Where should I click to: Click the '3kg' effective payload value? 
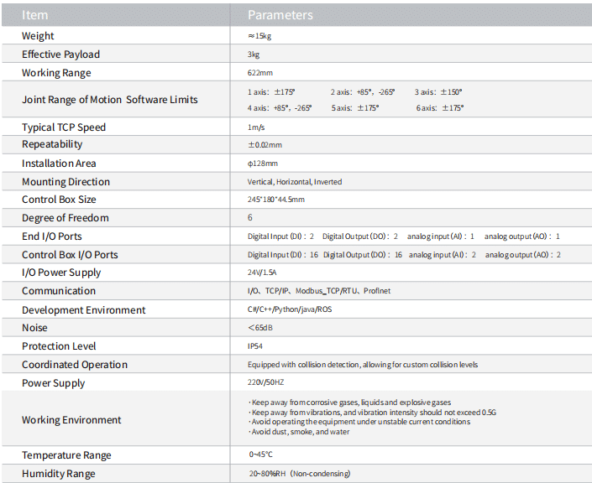(254, 55)
